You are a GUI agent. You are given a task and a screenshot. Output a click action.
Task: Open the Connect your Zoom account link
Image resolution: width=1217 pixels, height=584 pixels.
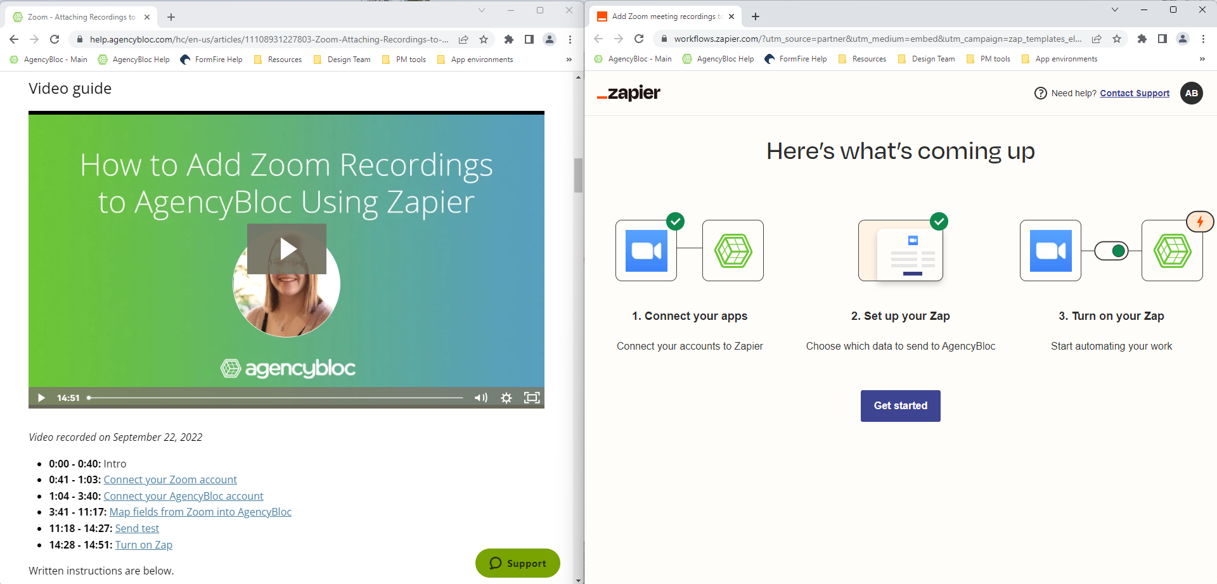(170, 480)
